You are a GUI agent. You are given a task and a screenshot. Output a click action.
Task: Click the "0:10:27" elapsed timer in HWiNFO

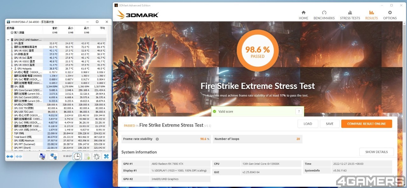[x=67, y=156]
